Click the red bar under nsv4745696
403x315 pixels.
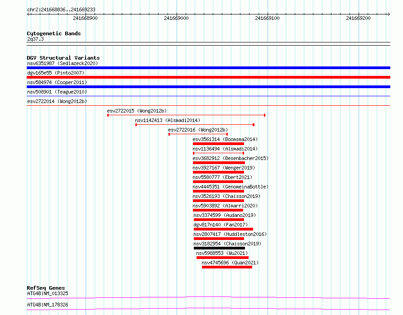(x=227, y=267)
